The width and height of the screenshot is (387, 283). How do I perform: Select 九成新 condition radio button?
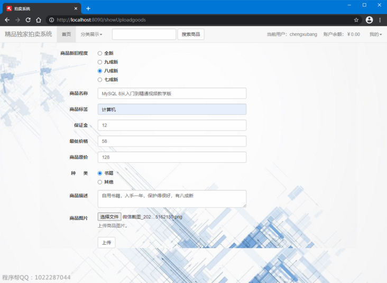(100, 62)
